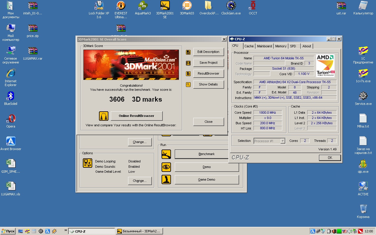Click Change... button in the Options group

tap(140, 181)
